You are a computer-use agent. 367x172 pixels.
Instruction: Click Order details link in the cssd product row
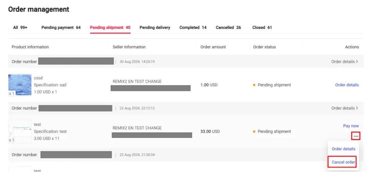[347, 85]
